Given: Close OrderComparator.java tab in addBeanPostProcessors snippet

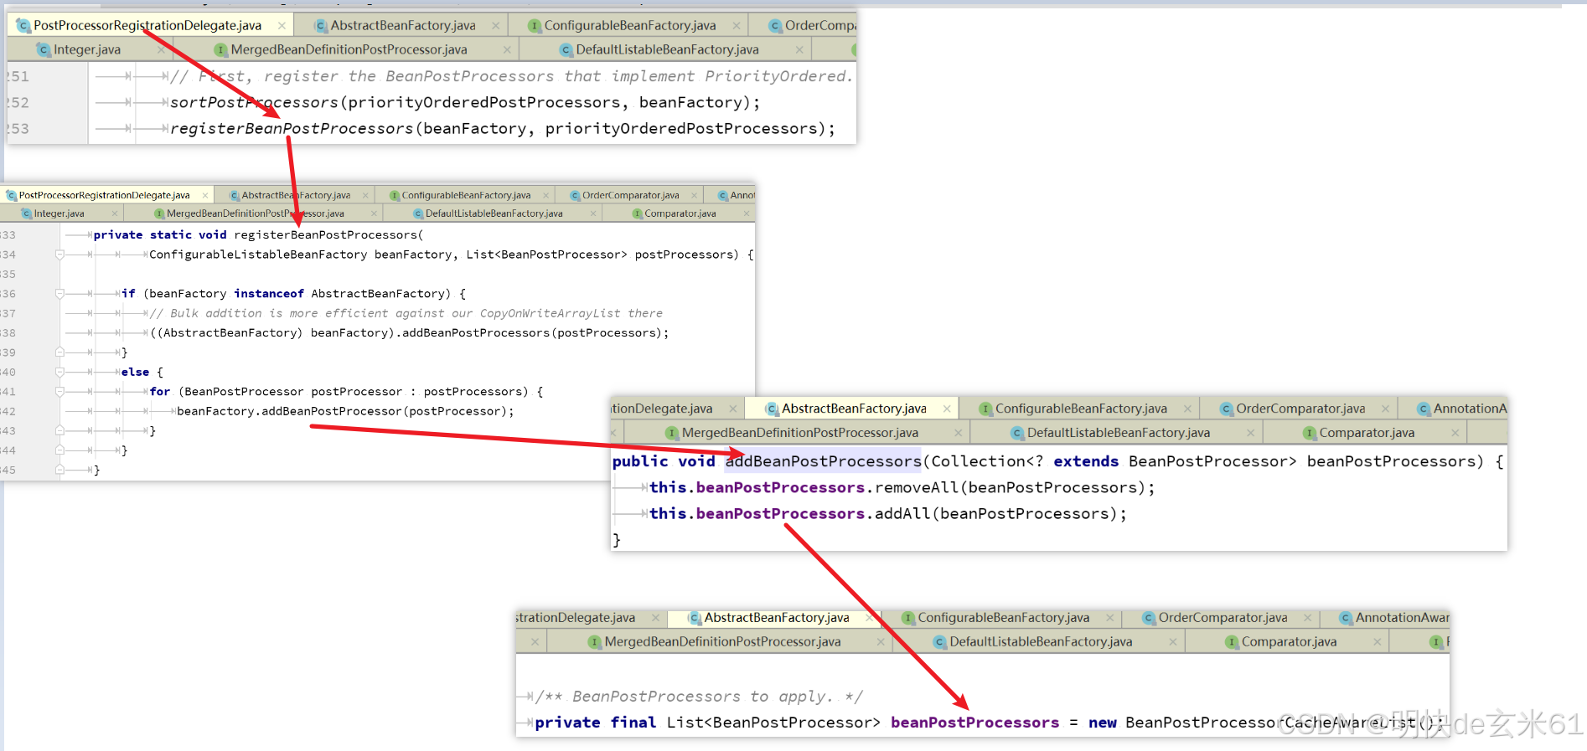Looking at the screenshot, I should pyautogui.click(x=1385, y=409).
